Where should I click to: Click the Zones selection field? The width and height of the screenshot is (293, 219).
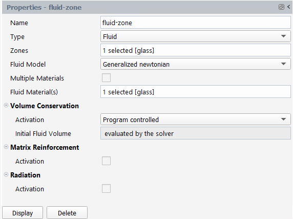click(196, 50)
